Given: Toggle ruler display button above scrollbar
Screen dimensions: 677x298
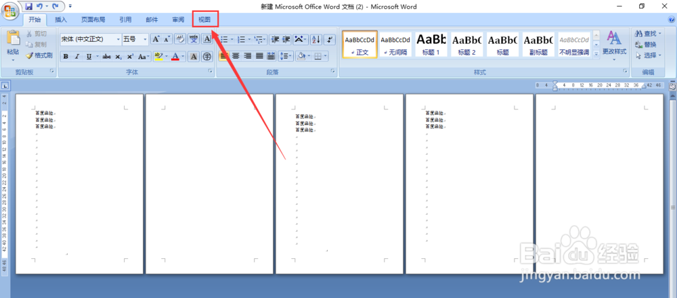Looking at the screenshot, I should (672, 86).
